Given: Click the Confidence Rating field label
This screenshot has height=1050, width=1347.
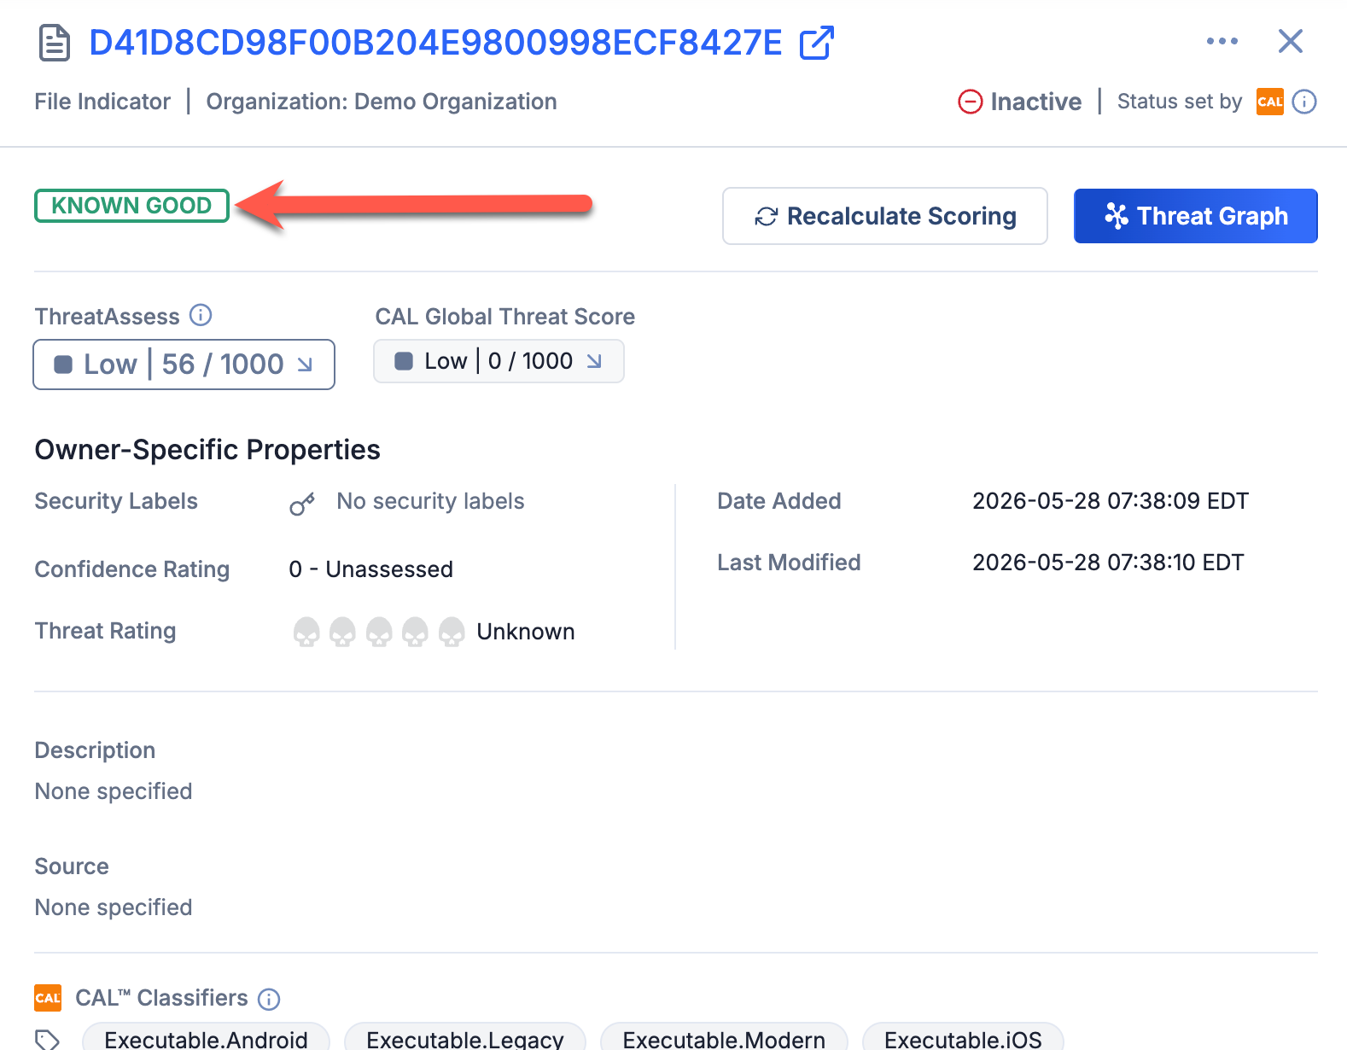Looking at the screenshot, I should point(132,569).
